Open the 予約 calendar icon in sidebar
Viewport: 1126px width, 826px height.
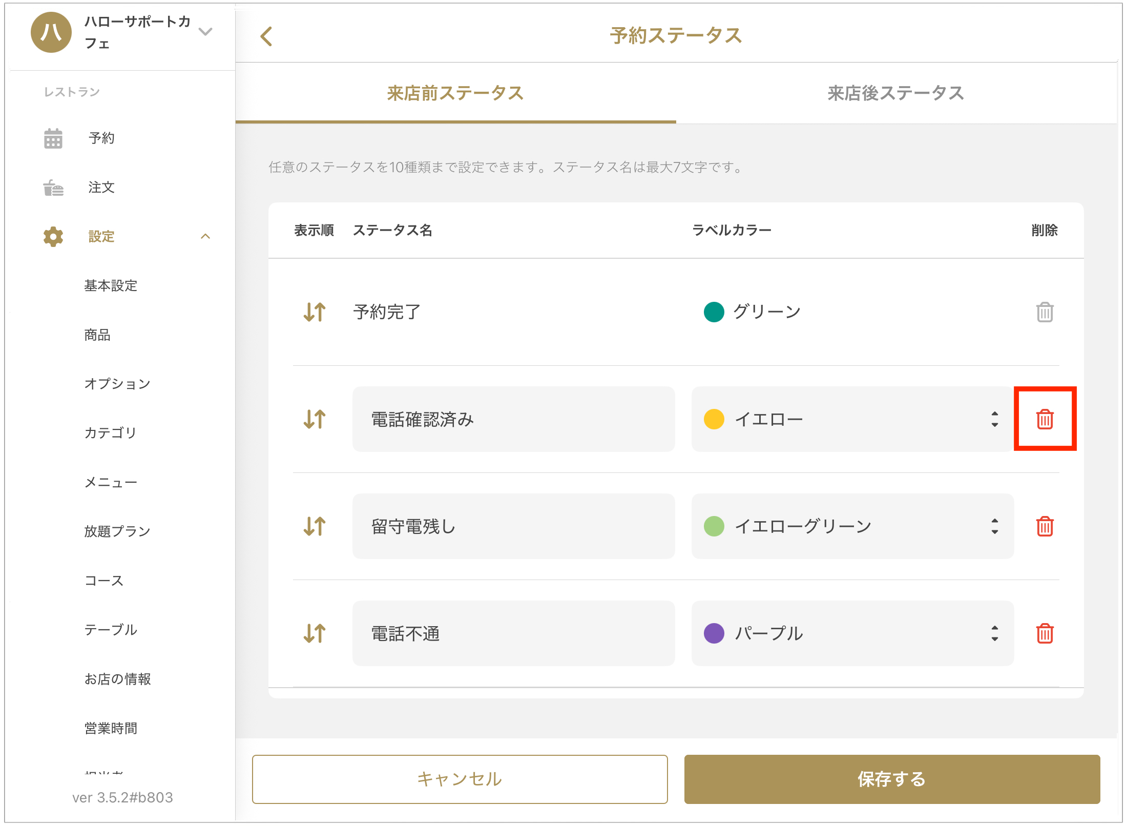click(x=53, y=138)
